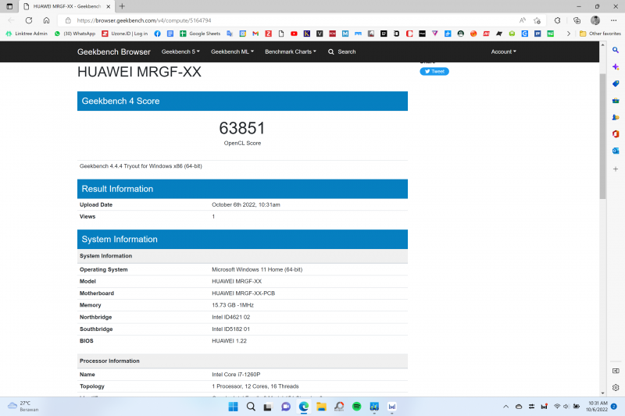This screenshot has width=625, height=416.
Task: Open Edge sidebar search icon
Action: pyautogui.click(x=616, y=50)
